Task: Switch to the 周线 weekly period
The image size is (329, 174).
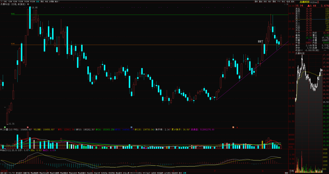Action: click(x=42, y=2)
